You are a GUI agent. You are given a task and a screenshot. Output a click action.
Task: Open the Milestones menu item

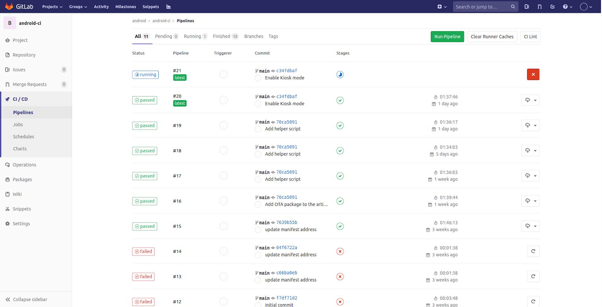126,7
